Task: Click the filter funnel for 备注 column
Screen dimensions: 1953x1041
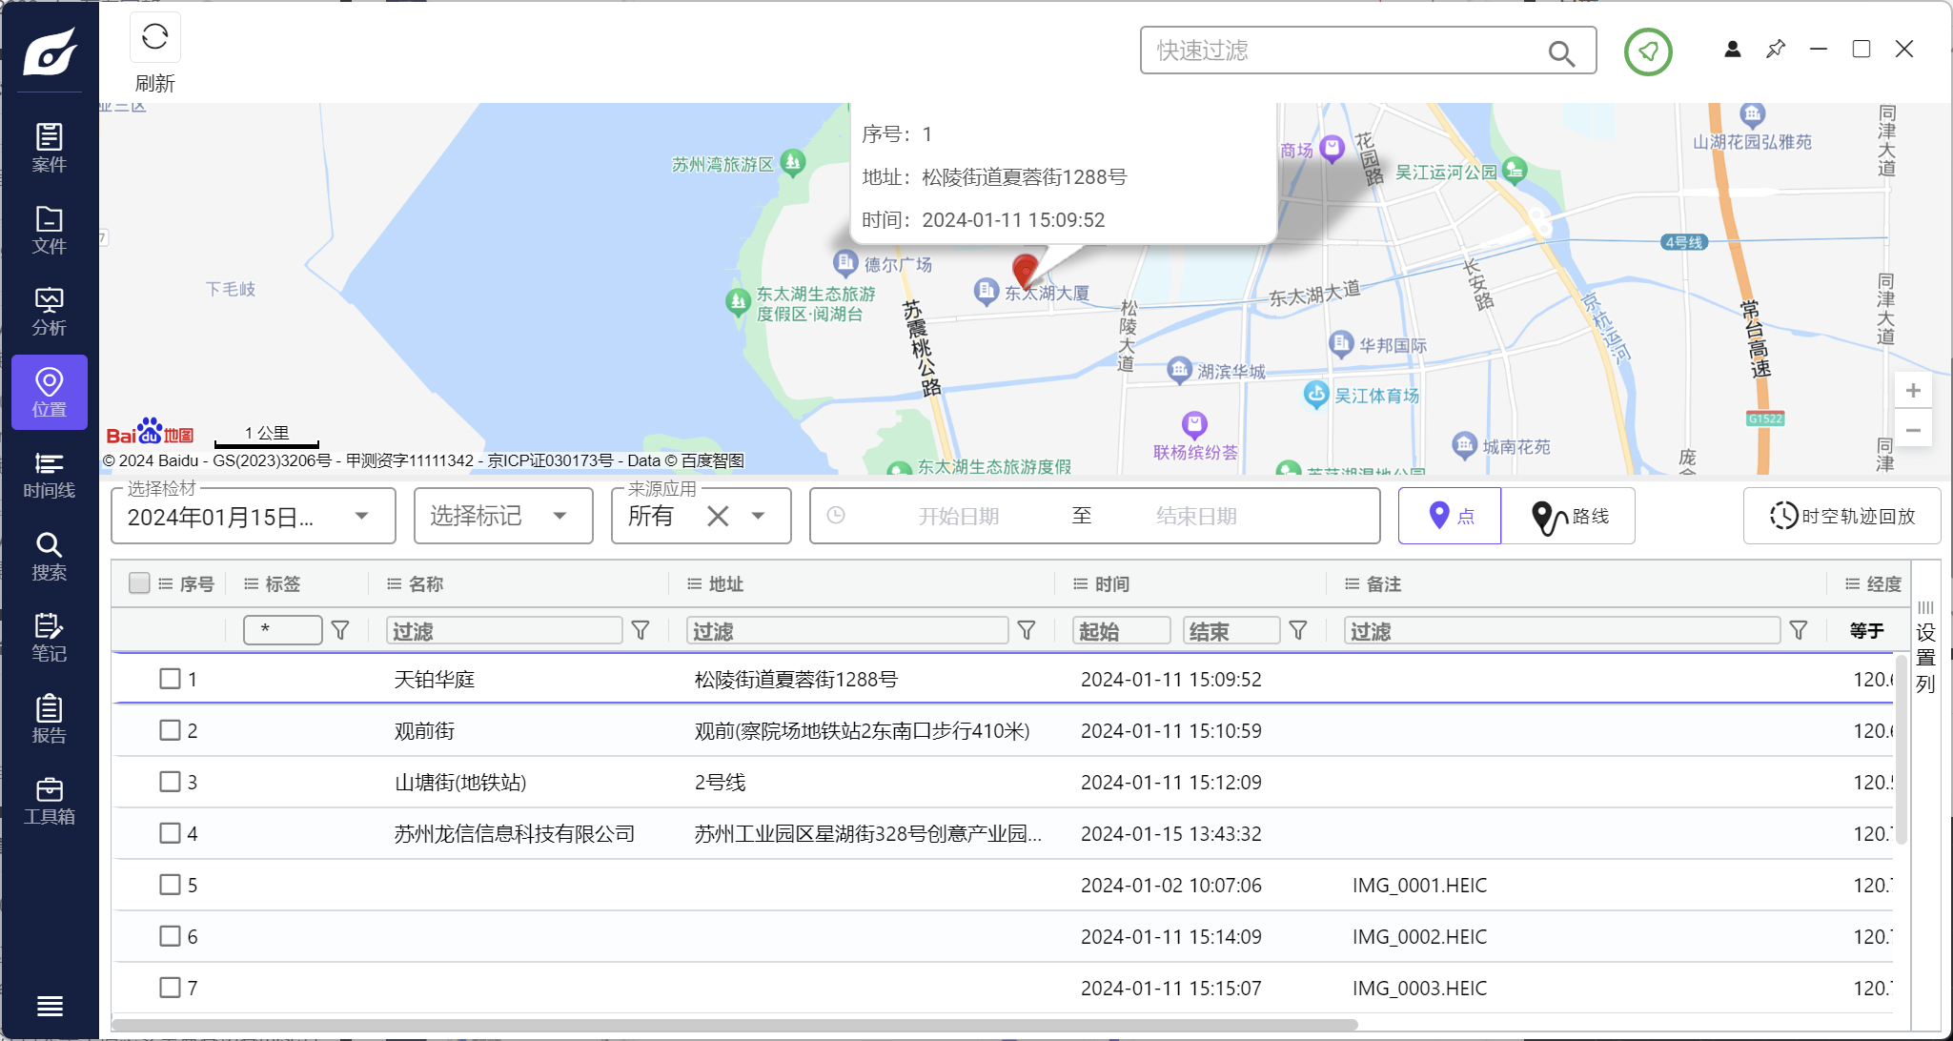Action: point(1799,630)
